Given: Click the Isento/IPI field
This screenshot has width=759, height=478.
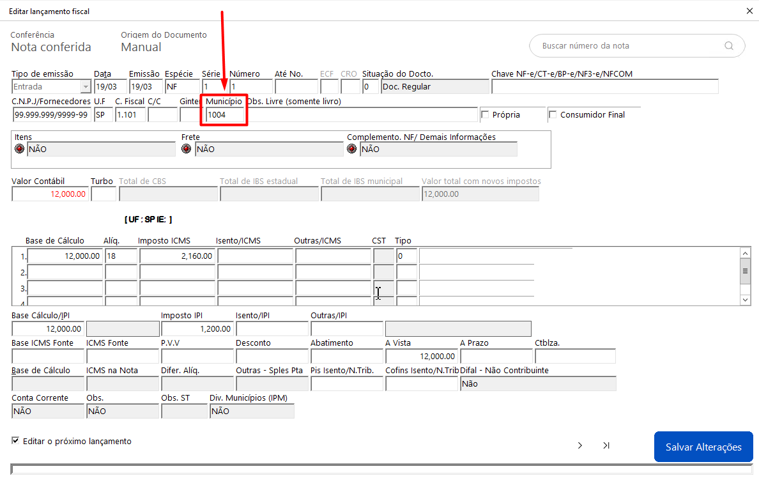Looking at the screenshot, I should [x=272, y=329].
